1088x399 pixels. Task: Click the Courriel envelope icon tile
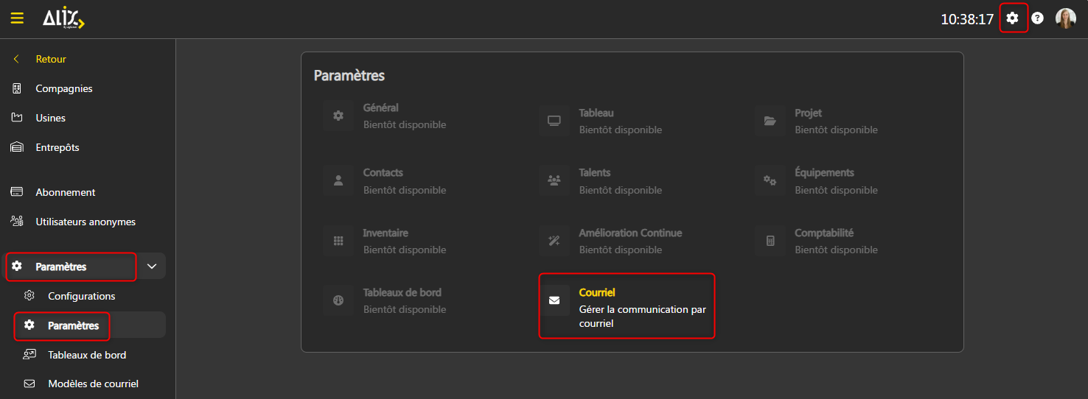click(x=554, y=300)
